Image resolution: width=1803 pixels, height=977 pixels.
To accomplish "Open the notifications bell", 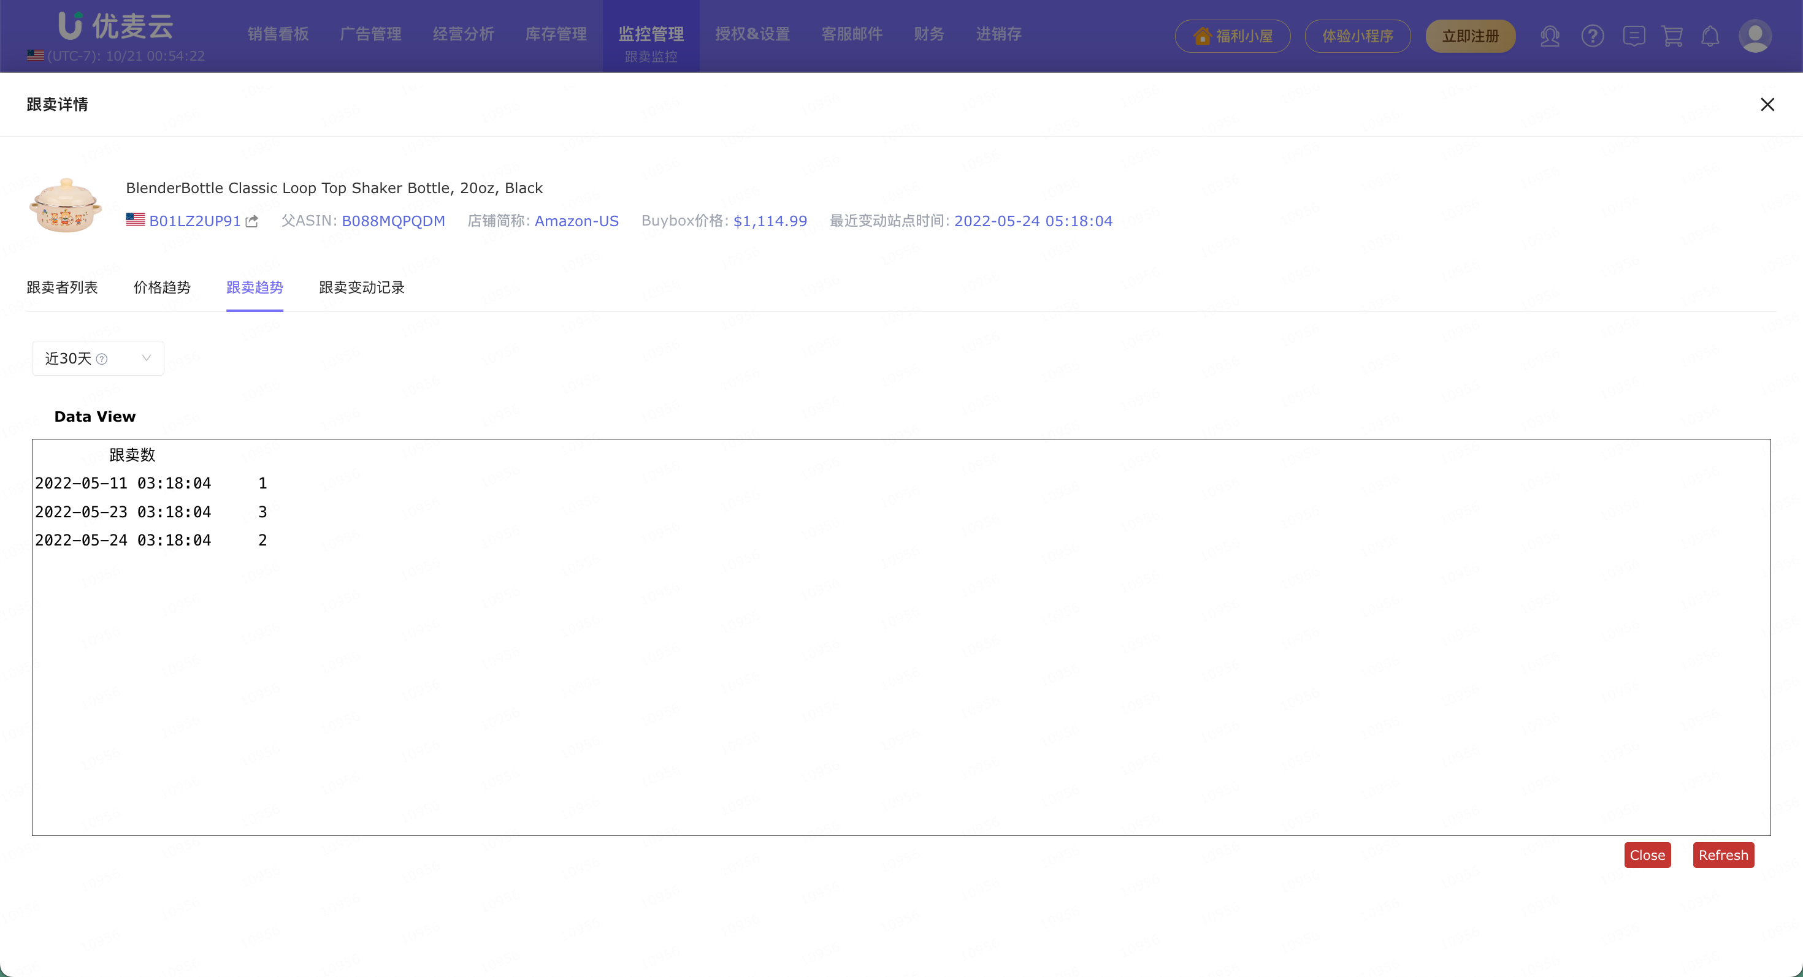I will click(x=1710, y=36).
